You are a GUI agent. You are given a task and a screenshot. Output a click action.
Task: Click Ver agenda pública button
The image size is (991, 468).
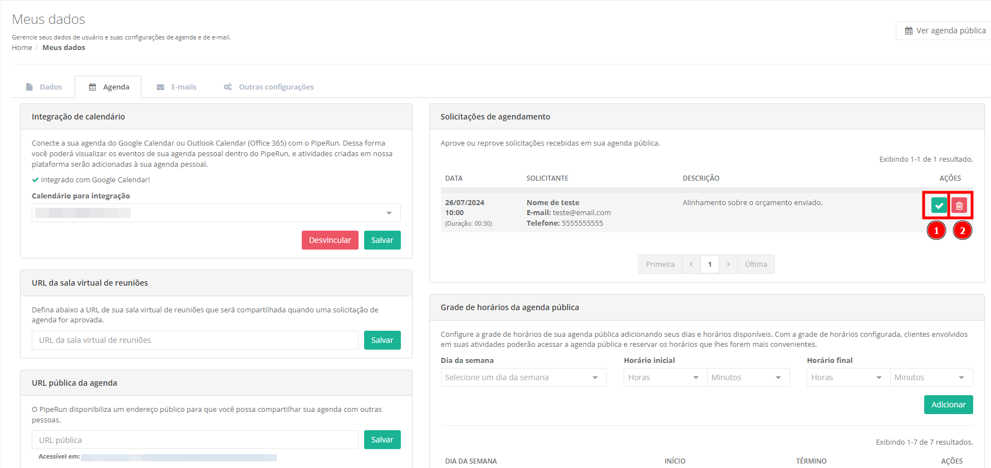tap(945, 31)
